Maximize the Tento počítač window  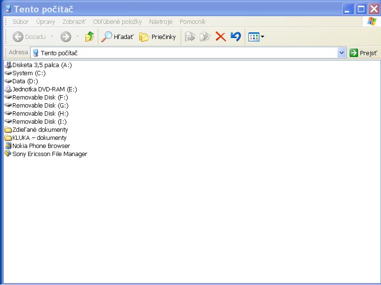click(361, 9)
